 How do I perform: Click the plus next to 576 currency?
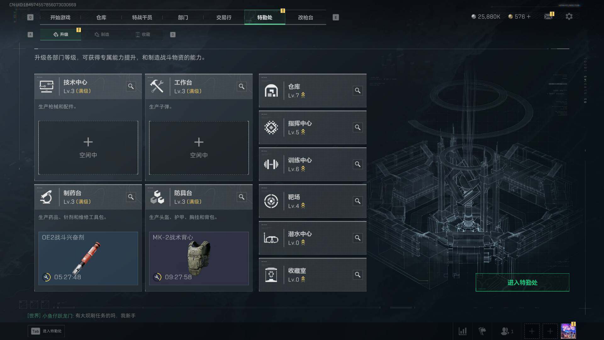coord(528,16)
